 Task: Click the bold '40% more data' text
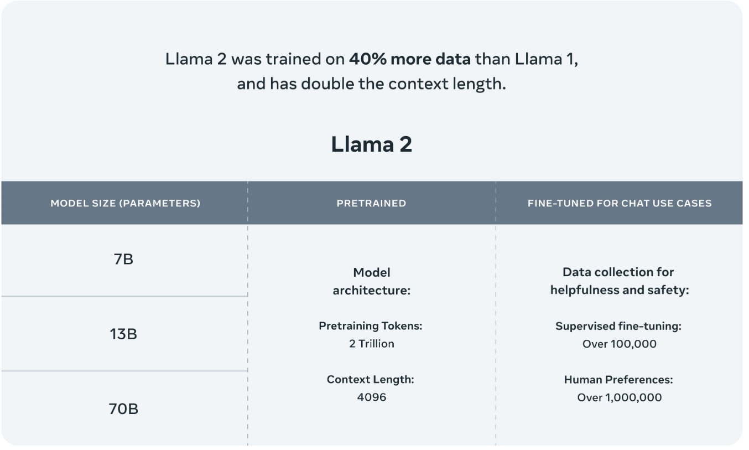pos(409,59)
